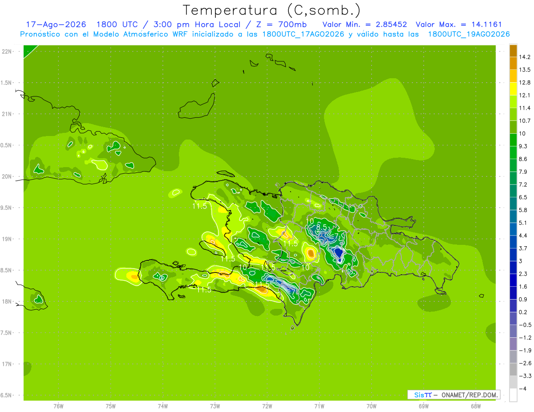Click the 8.5 contour label over central Hispaniola
Image resolution: width=534 pixels, height=412 pixels.
pyautogui.click(x=321, y=227)
